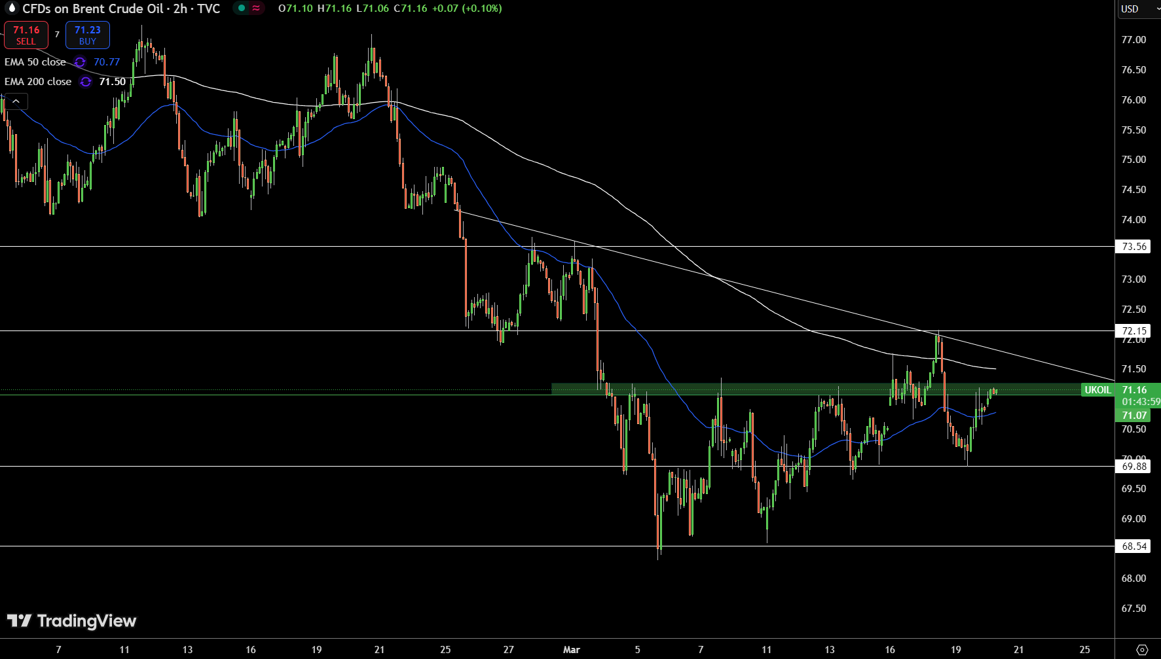Click the EMA 50 value 70.77

click(x=107, y=62)
